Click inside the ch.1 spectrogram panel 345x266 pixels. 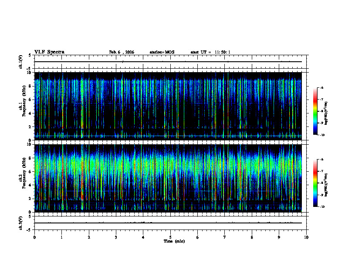coord(168,106)
